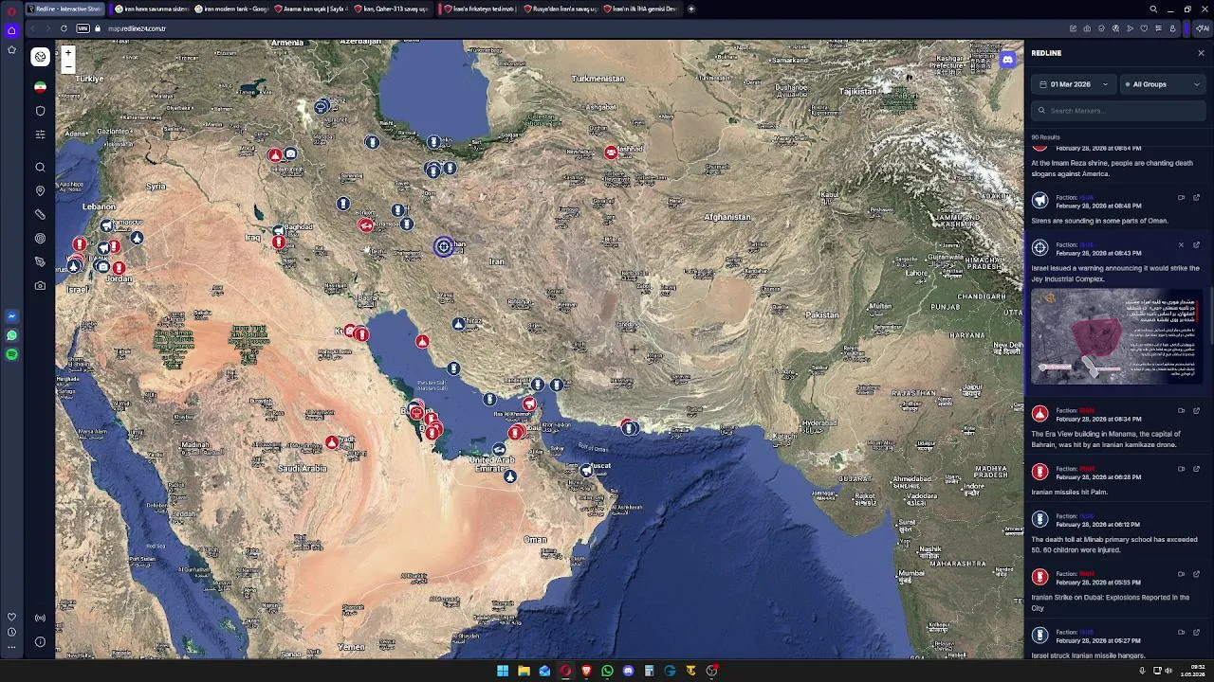Switch to the 'Rusya'den Iran'a savaş' tab
This screenshot has width=1214, height=682.
pos(561,9)
